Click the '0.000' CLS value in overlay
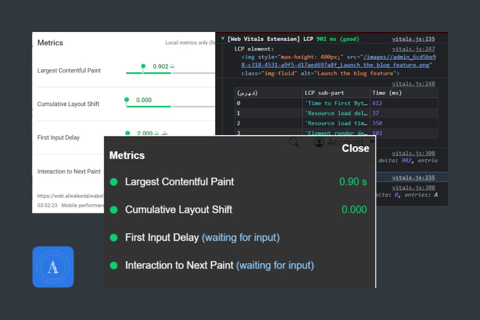Viewport: 480px width, 320px height. tap(354, 210)
